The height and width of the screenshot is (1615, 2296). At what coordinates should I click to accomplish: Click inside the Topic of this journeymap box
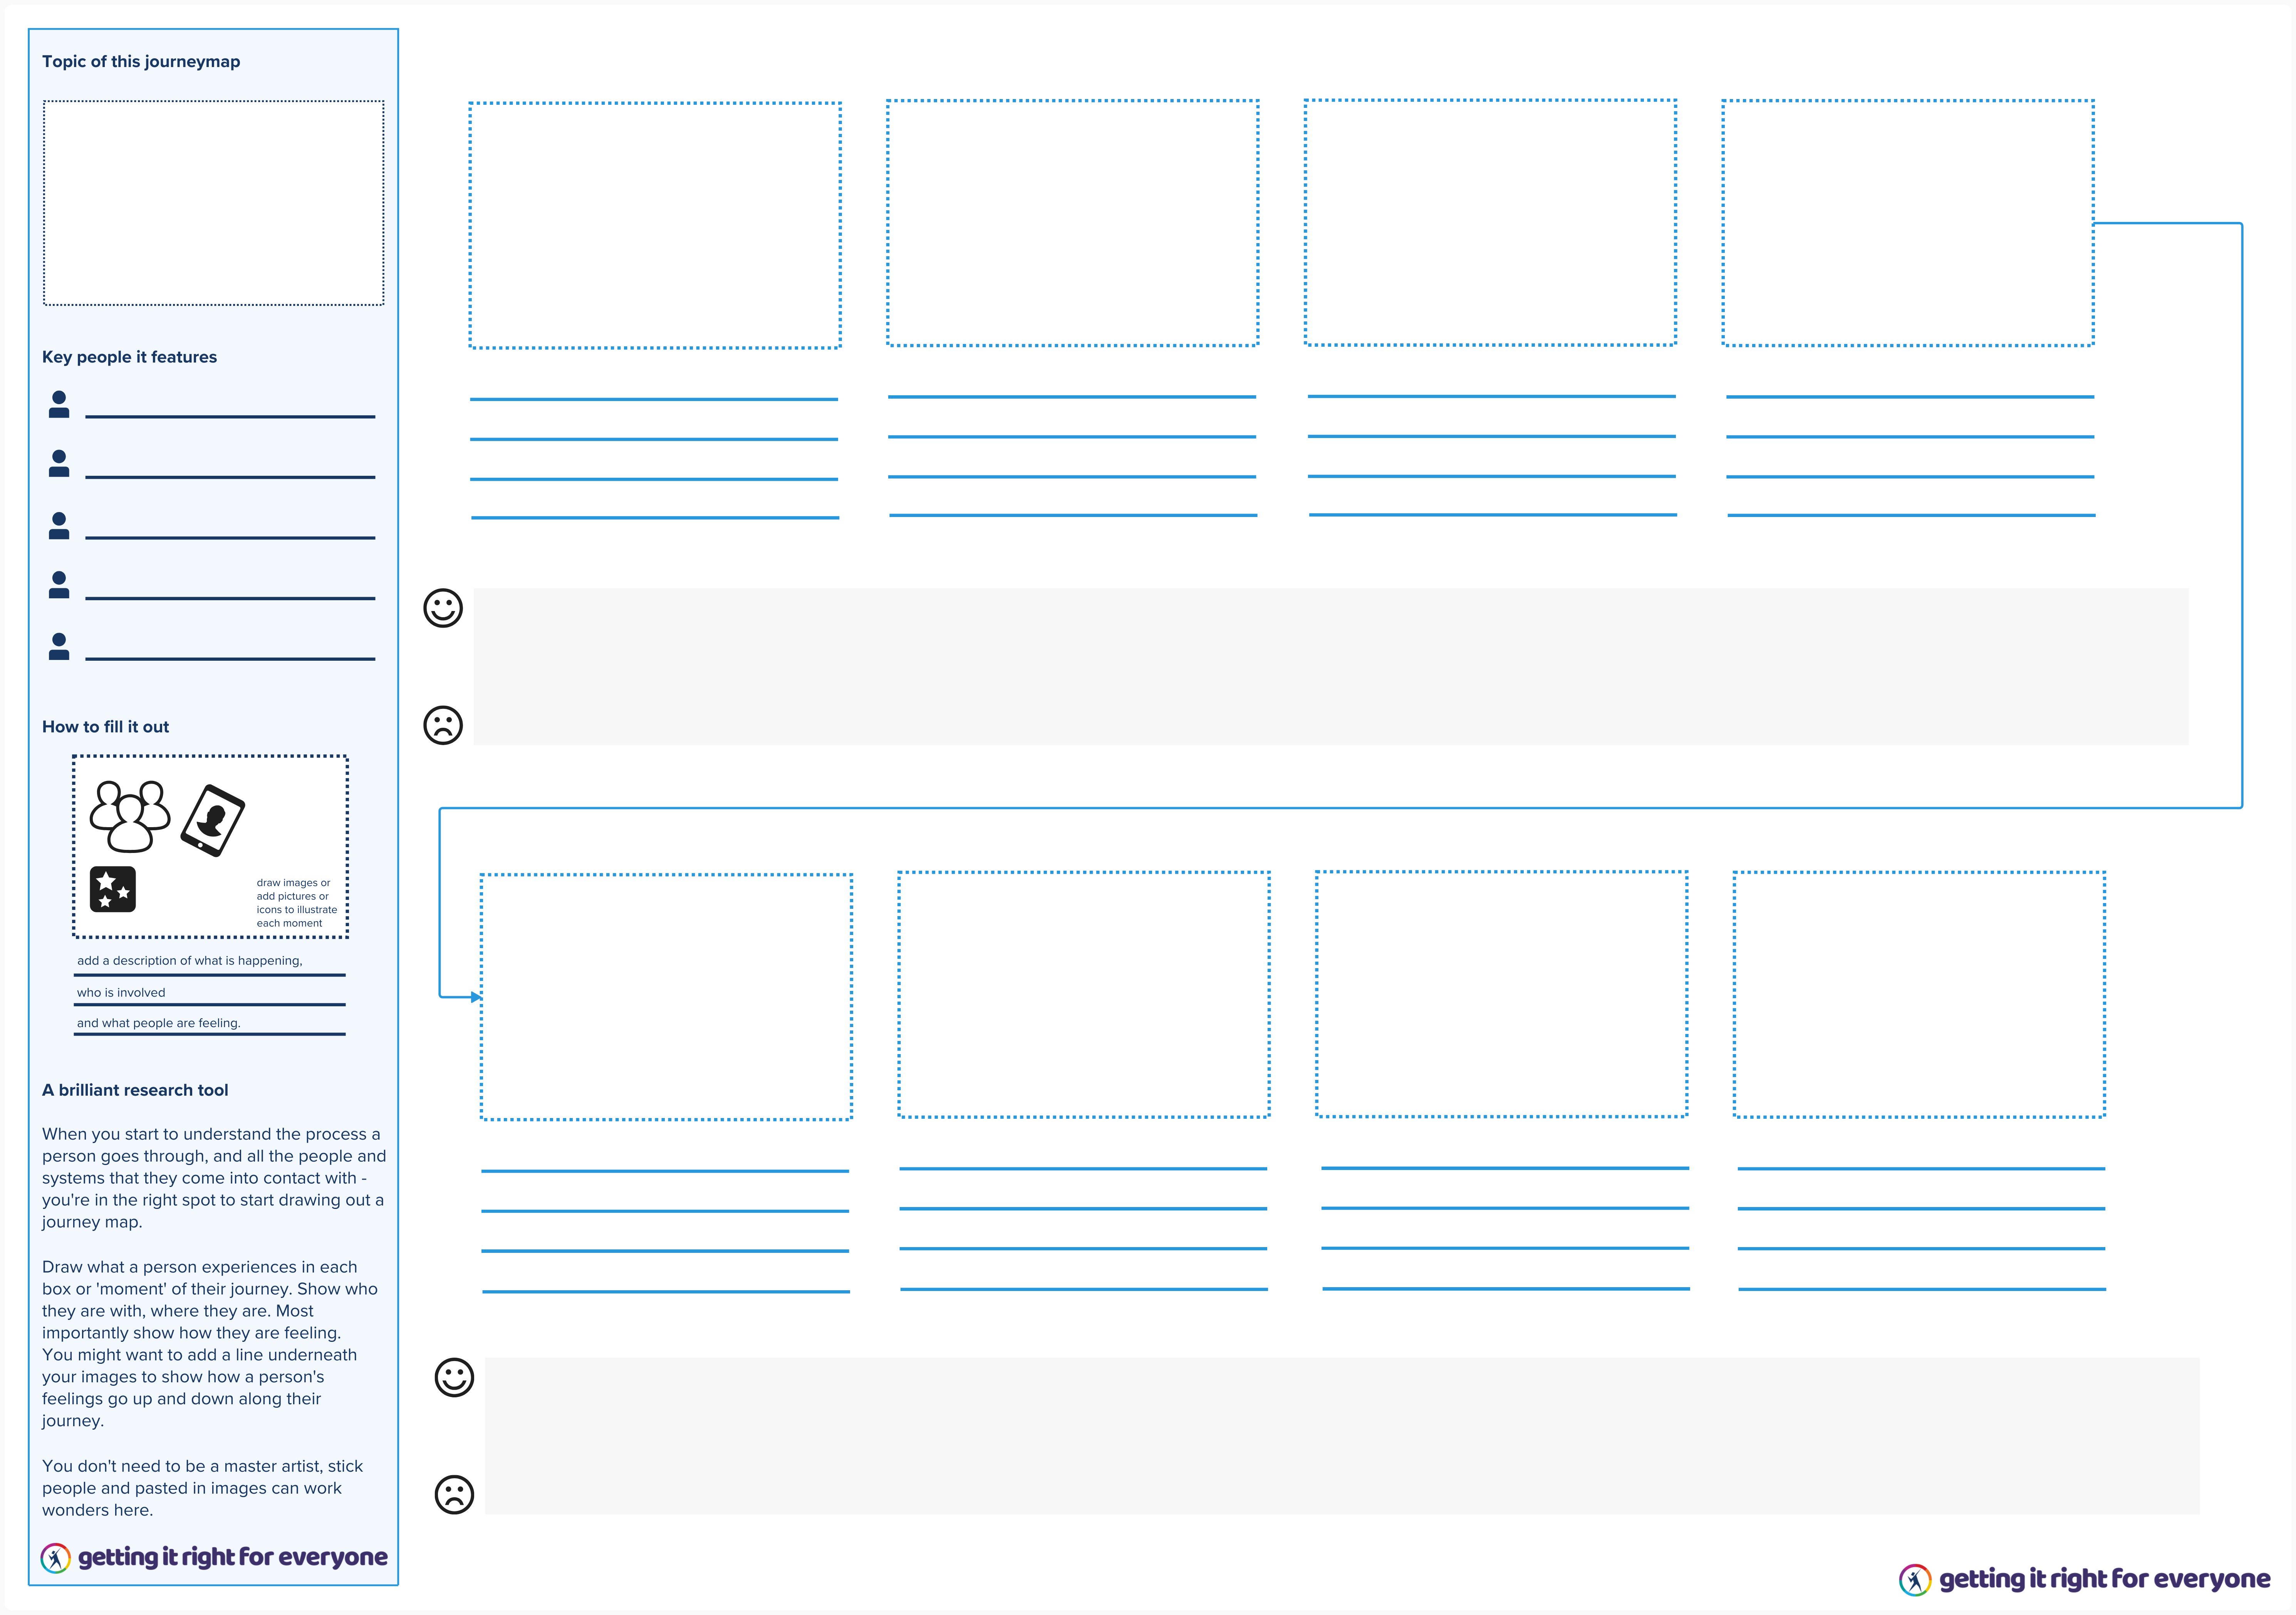point(214,203)
